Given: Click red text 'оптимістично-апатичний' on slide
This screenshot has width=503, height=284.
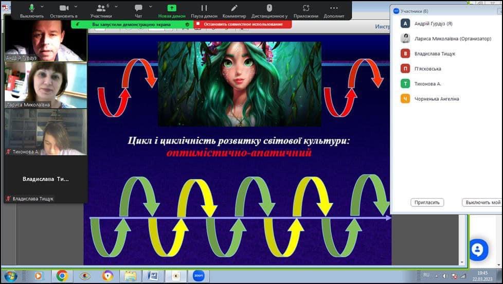Looking at the screenshot, I should (x=239, y=152).
